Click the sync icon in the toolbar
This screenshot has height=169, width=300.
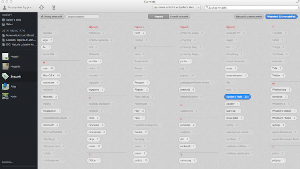42,7
